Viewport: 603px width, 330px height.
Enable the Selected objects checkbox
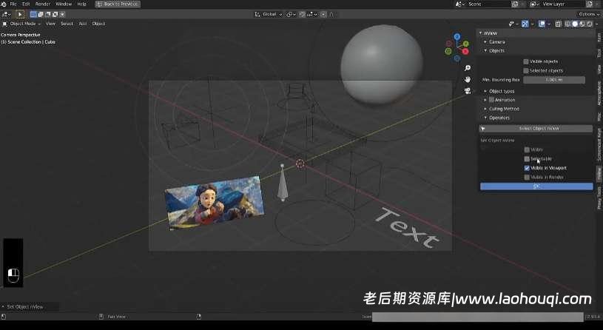[526, 71]
